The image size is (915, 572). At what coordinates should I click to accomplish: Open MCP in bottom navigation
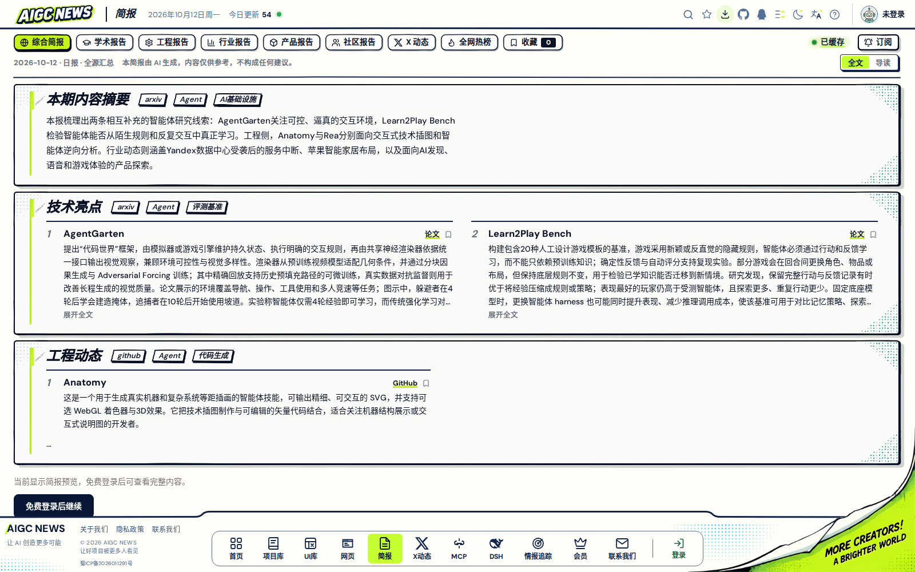[459, 549]
